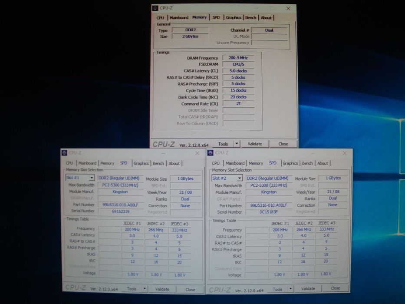405x304 pixels.
Task: Expand Tools dropdown arrow in the top Memory window
Action: (237, 144)
